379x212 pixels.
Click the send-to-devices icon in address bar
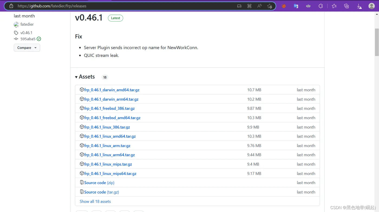239,6
